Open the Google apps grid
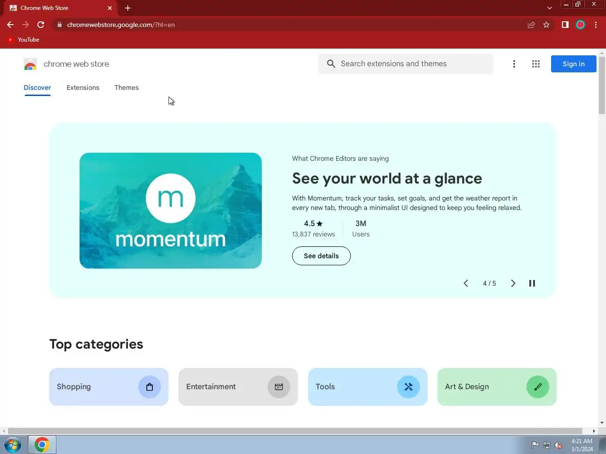The width and height of the screenshot is (606, 454). [x=536, y=64]
